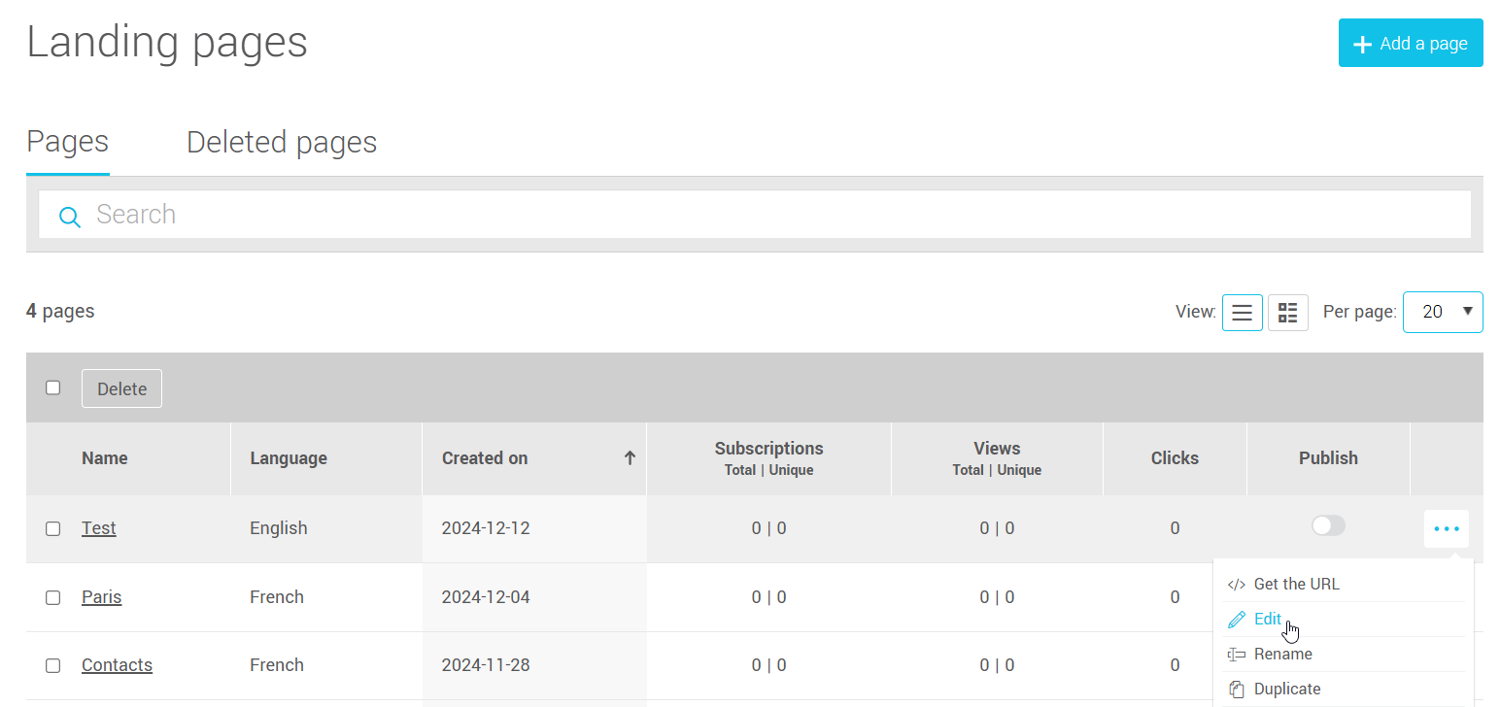
Task: Click the sort arrow in Created on
Action: coord(630,458)
